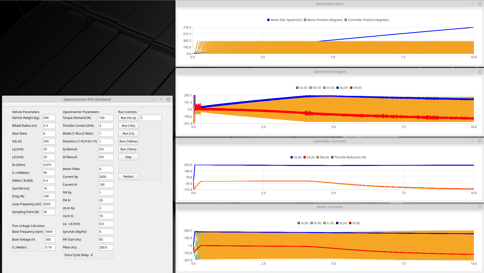The width and height of the screenshot is (484, 273).
Task: Select the Torque Demand (%) field
Action: tap(106, 118)
